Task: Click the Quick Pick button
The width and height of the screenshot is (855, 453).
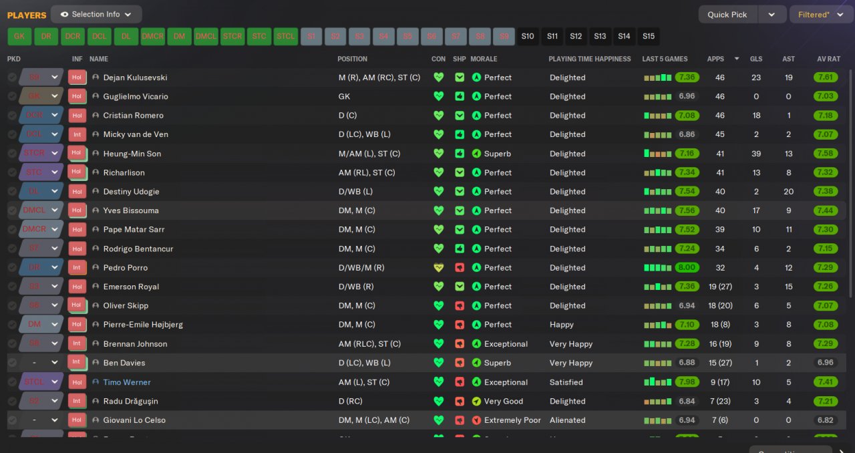Action: click(x=727, y=14)
